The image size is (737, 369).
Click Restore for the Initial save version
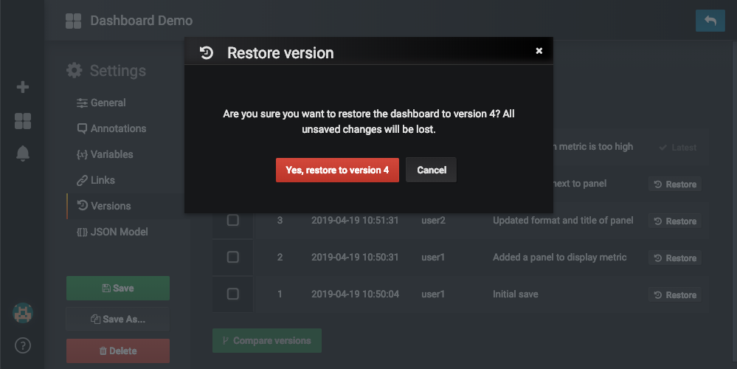674,295
